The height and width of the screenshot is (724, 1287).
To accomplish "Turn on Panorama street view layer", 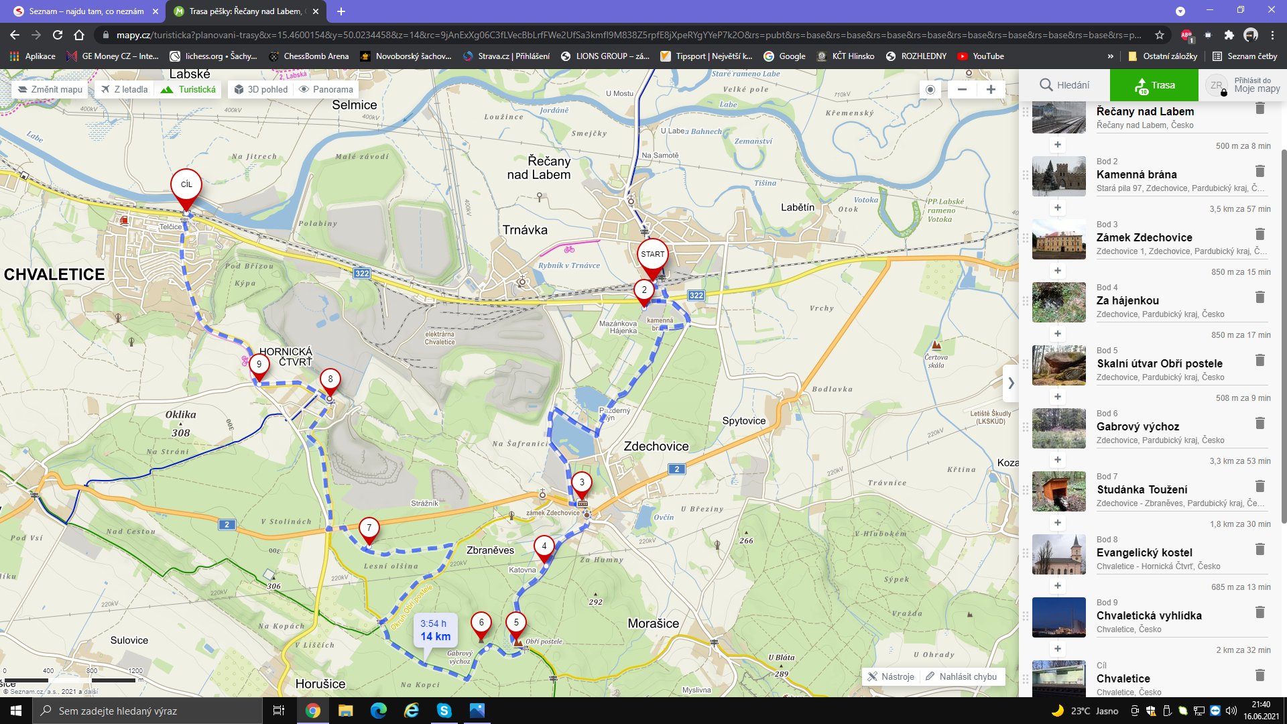I will pyautogui.click(x=326, y=89).
